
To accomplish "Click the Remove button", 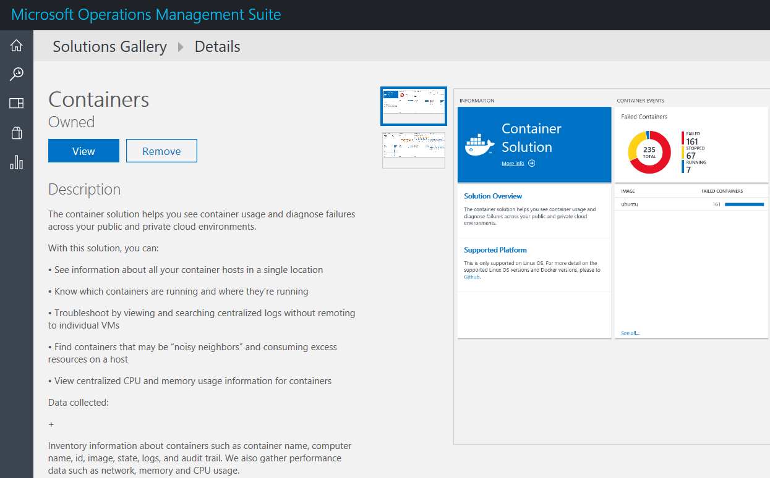I will pos(161,150).
